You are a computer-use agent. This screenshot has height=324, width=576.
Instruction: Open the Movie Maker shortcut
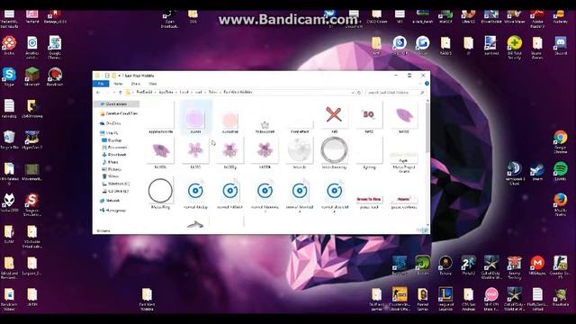(514, 16)
